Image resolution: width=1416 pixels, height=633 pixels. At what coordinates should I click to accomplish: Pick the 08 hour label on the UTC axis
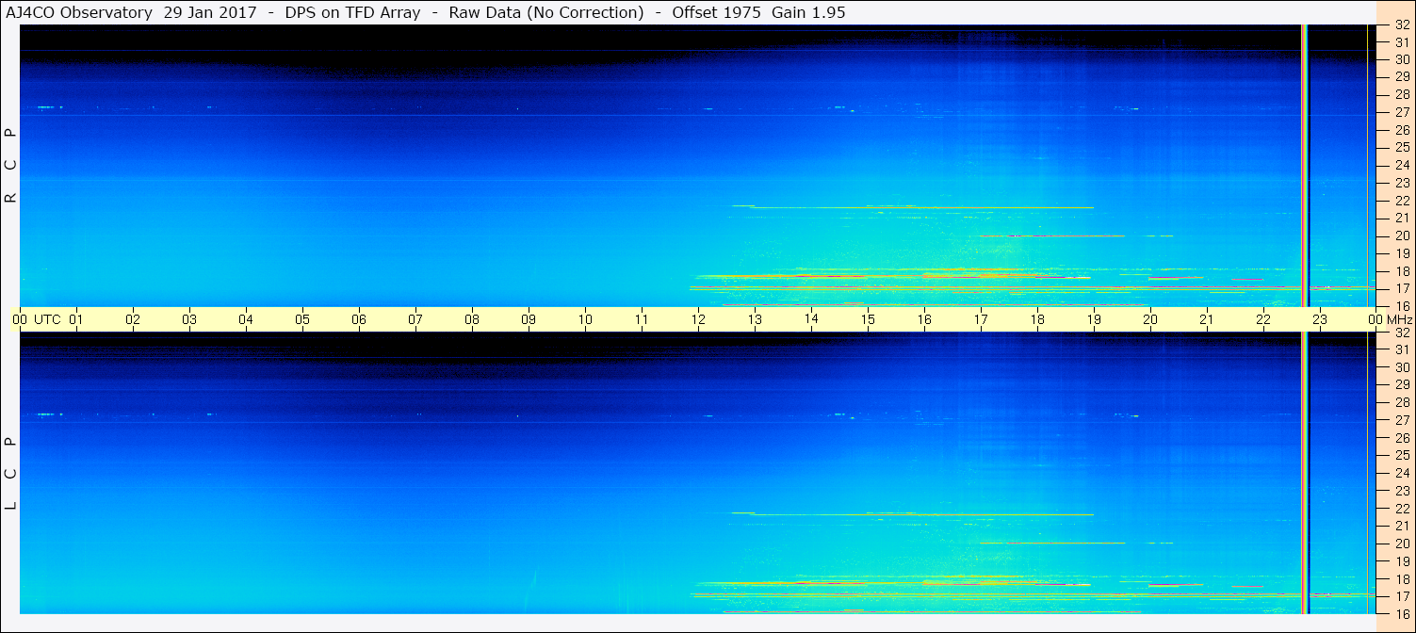pos(472,319)
